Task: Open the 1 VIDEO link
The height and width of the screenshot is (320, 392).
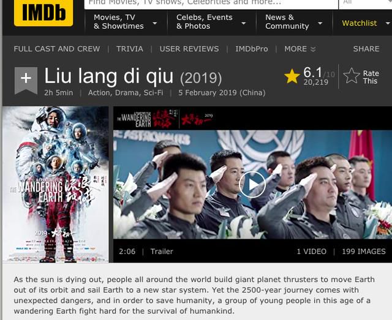Action: click(312, 251)
